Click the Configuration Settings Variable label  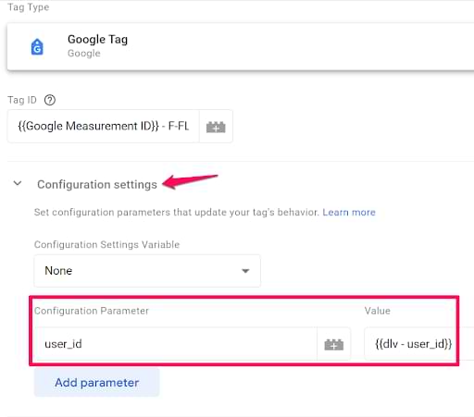(106, 244)
